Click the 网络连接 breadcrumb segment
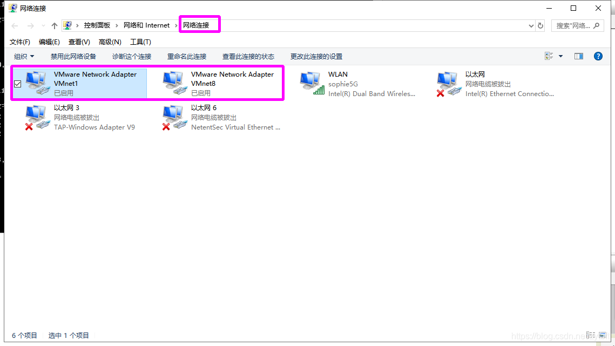The height and width of the screenshot is (346, 615). [196, 25]
